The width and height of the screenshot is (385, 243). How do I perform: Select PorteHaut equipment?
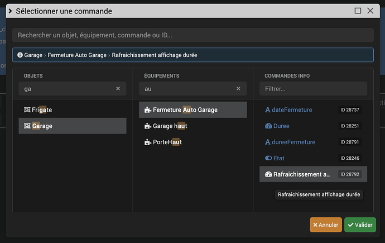(x=192, y=142)
